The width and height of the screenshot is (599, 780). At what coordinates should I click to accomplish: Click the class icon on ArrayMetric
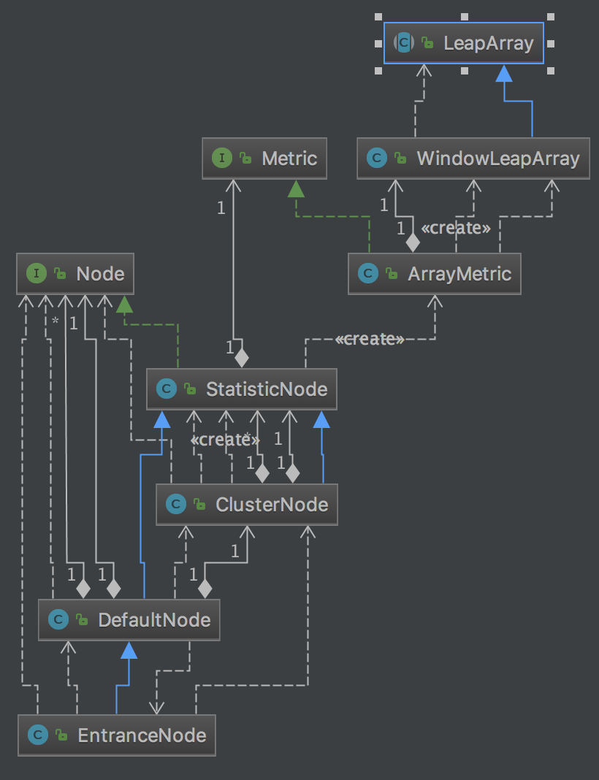367,274
